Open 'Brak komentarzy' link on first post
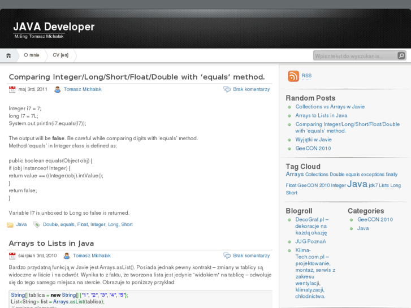 pos(252,89)
